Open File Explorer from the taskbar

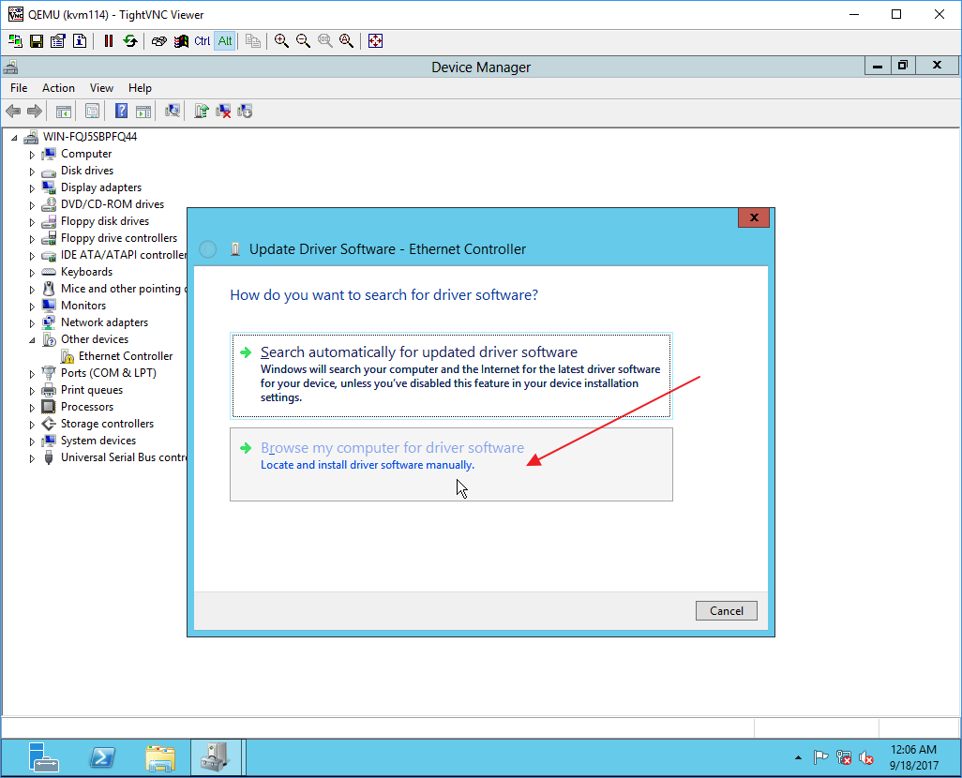(x=160, y=757)
